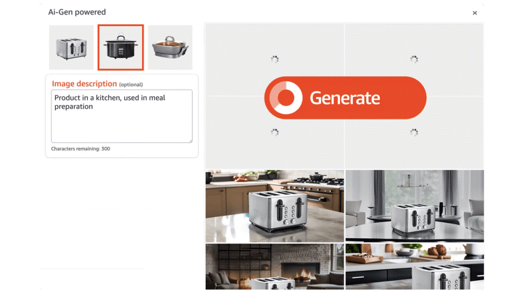Select the black slow cooker thumbnail

click(121, 47)
